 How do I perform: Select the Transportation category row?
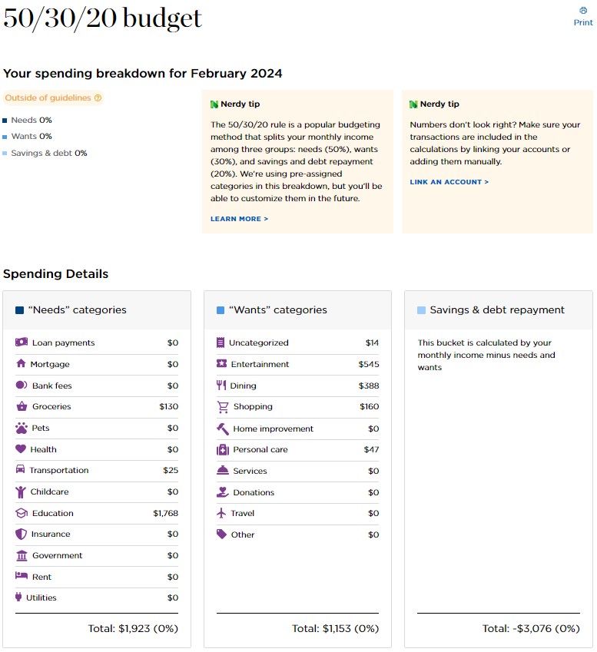click(x=96, y=470)
